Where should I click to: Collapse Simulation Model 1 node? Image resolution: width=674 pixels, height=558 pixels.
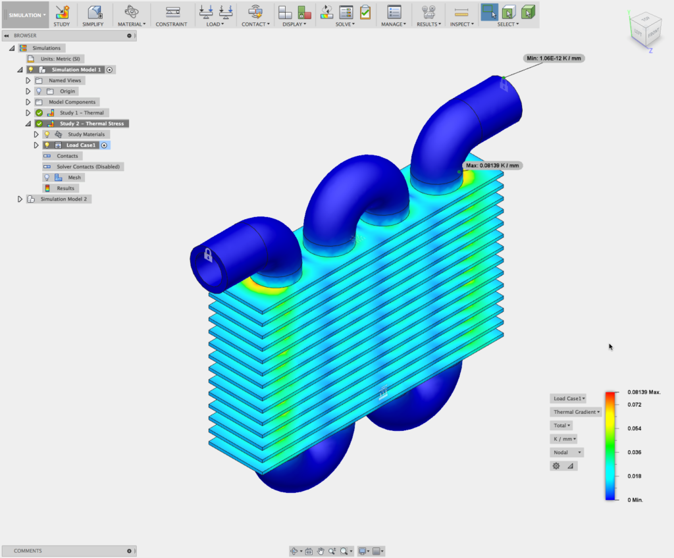tap(20, 70)
